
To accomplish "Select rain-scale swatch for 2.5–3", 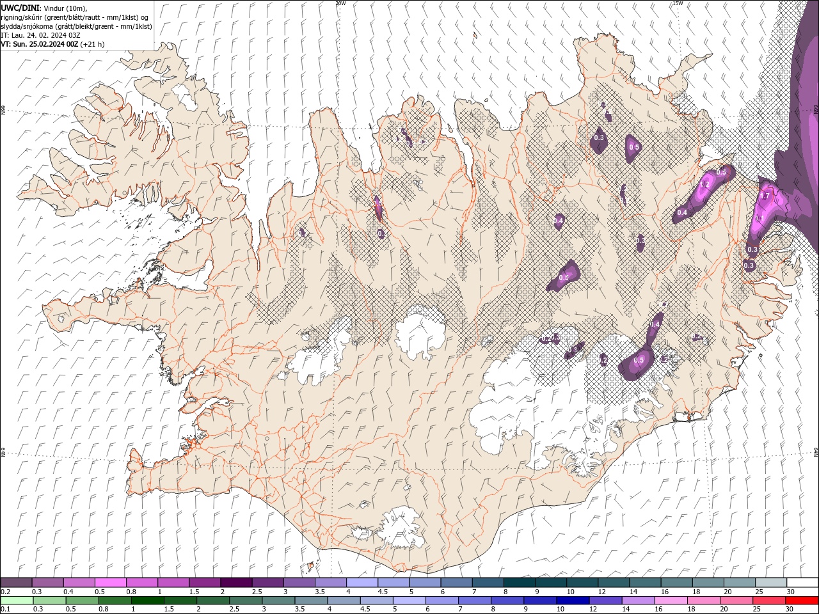I will coord(245,601).
